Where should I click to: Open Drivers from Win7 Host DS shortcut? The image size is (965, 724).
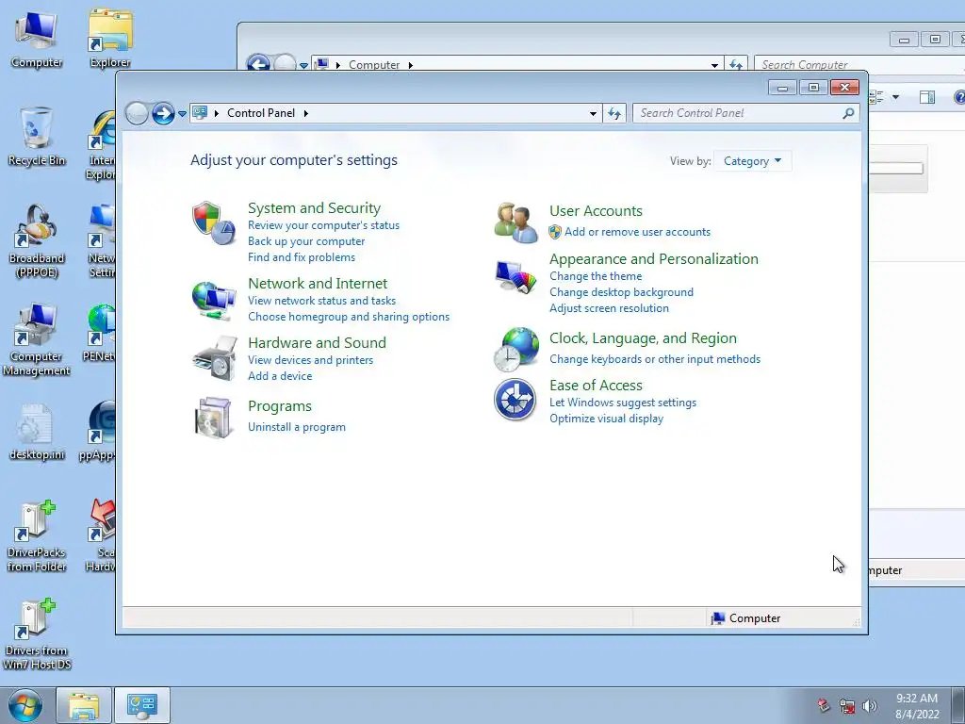coord(37,634)
